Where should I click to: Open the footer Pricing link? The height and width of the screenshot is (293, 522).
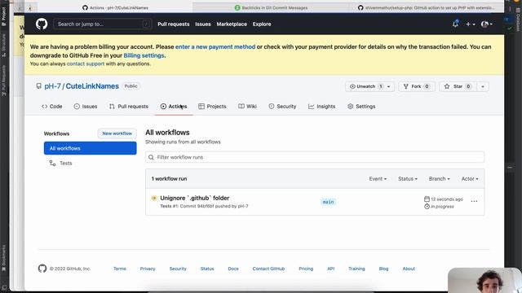[x=306, y=269]
